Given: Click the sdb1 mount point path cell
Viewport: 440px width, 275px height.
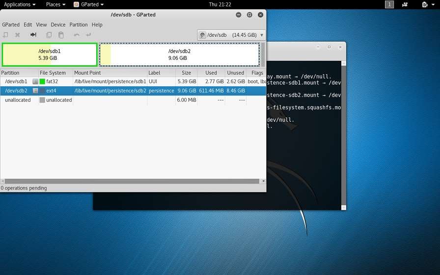Looking at the screenshot, I should coord(110,82).
